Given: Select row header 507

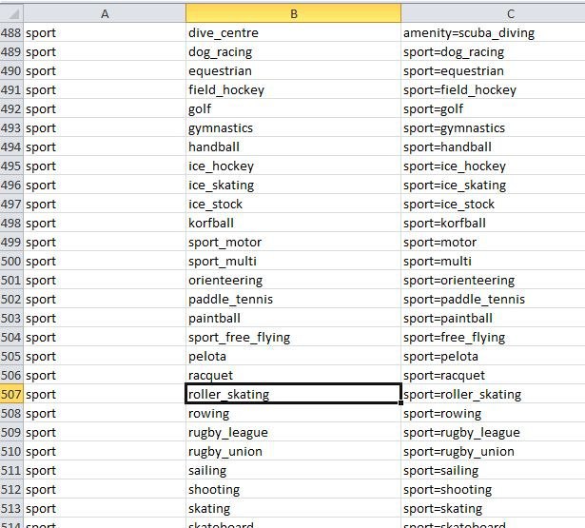Looking at the screenshot, I should coord(11,394).
